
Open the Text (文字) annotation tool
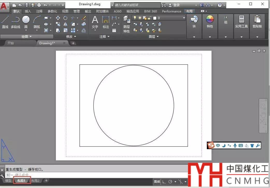tap(95, 22)
